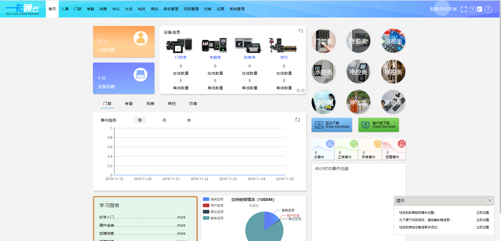Screen dimensions: 501x241
Task: Open the help question mark icon
Action: coord(472,9)
